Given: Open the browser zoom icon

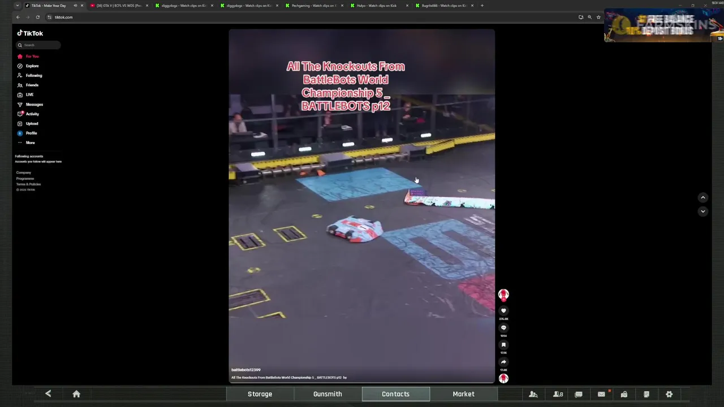Looking at the screenshot, I should [x=589, y=17].
